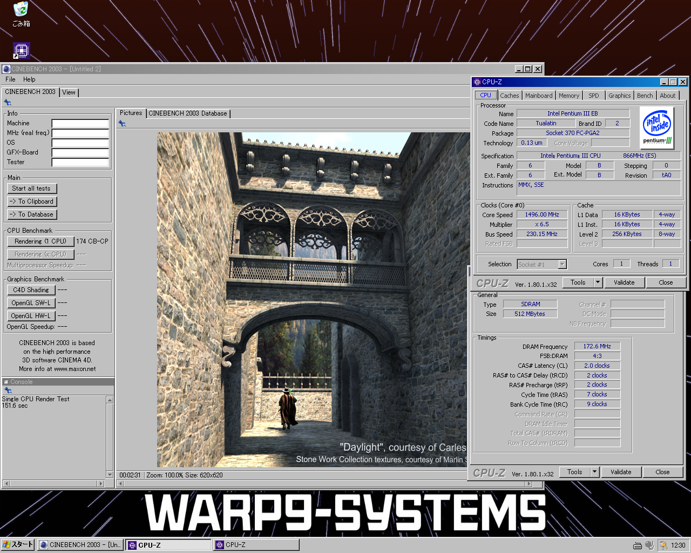The width and height of the screenshot is (691, 553).
Task: Expand Tools arrow in back CPU-Z window
Action: tap(594, 472)
